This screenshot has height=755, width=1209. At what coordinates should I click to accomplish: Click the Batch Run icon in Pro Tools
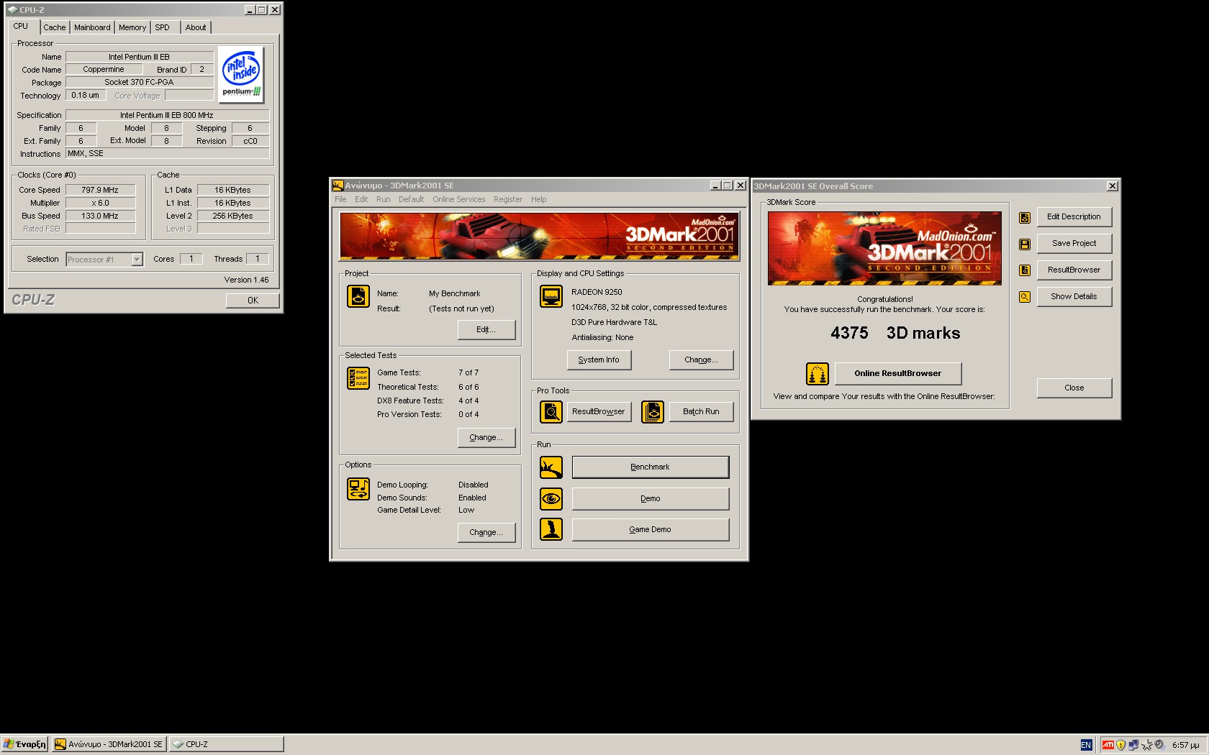pos(653,412)
